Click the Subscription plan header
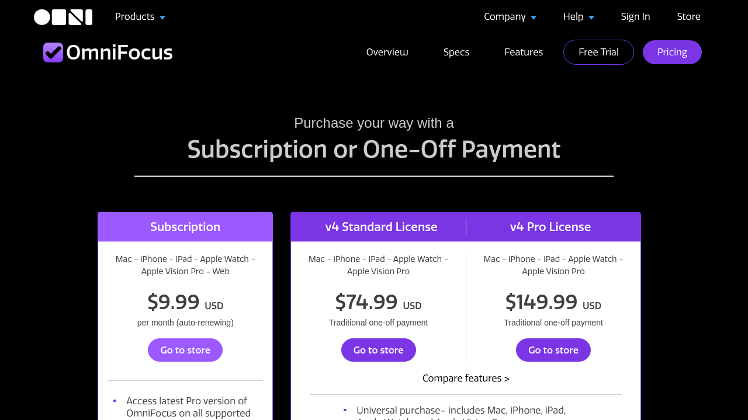Screen dimensions: 748x420 (x=185, y=227)
